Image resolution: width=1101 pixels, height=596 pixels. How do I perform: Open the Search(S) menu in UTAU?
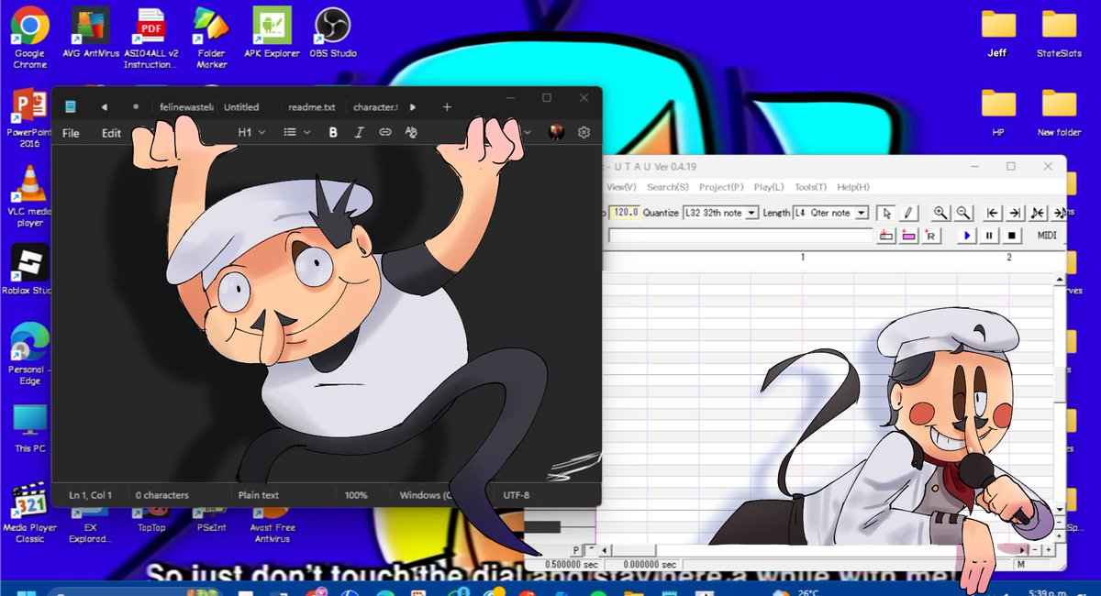[667, 187]
